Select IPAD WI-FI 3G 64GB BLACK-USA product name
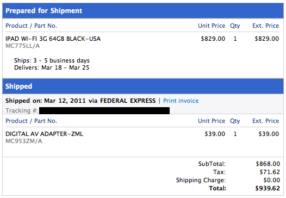 pos(53,39)
